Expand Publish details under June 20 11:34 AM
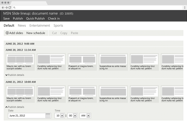The image size is (187, 140). pyautogui.click(x=15, y=75)
